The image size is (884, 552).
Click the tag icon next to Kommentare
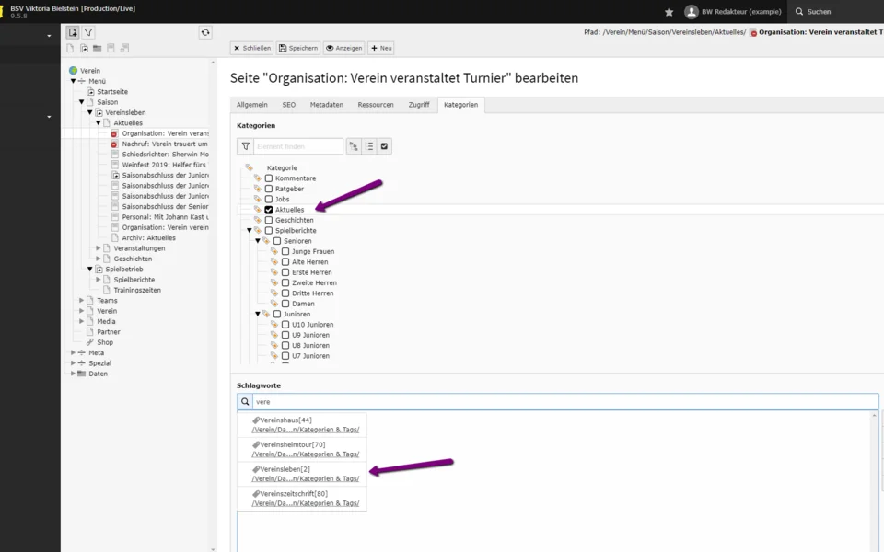click(x=258, y=178)
